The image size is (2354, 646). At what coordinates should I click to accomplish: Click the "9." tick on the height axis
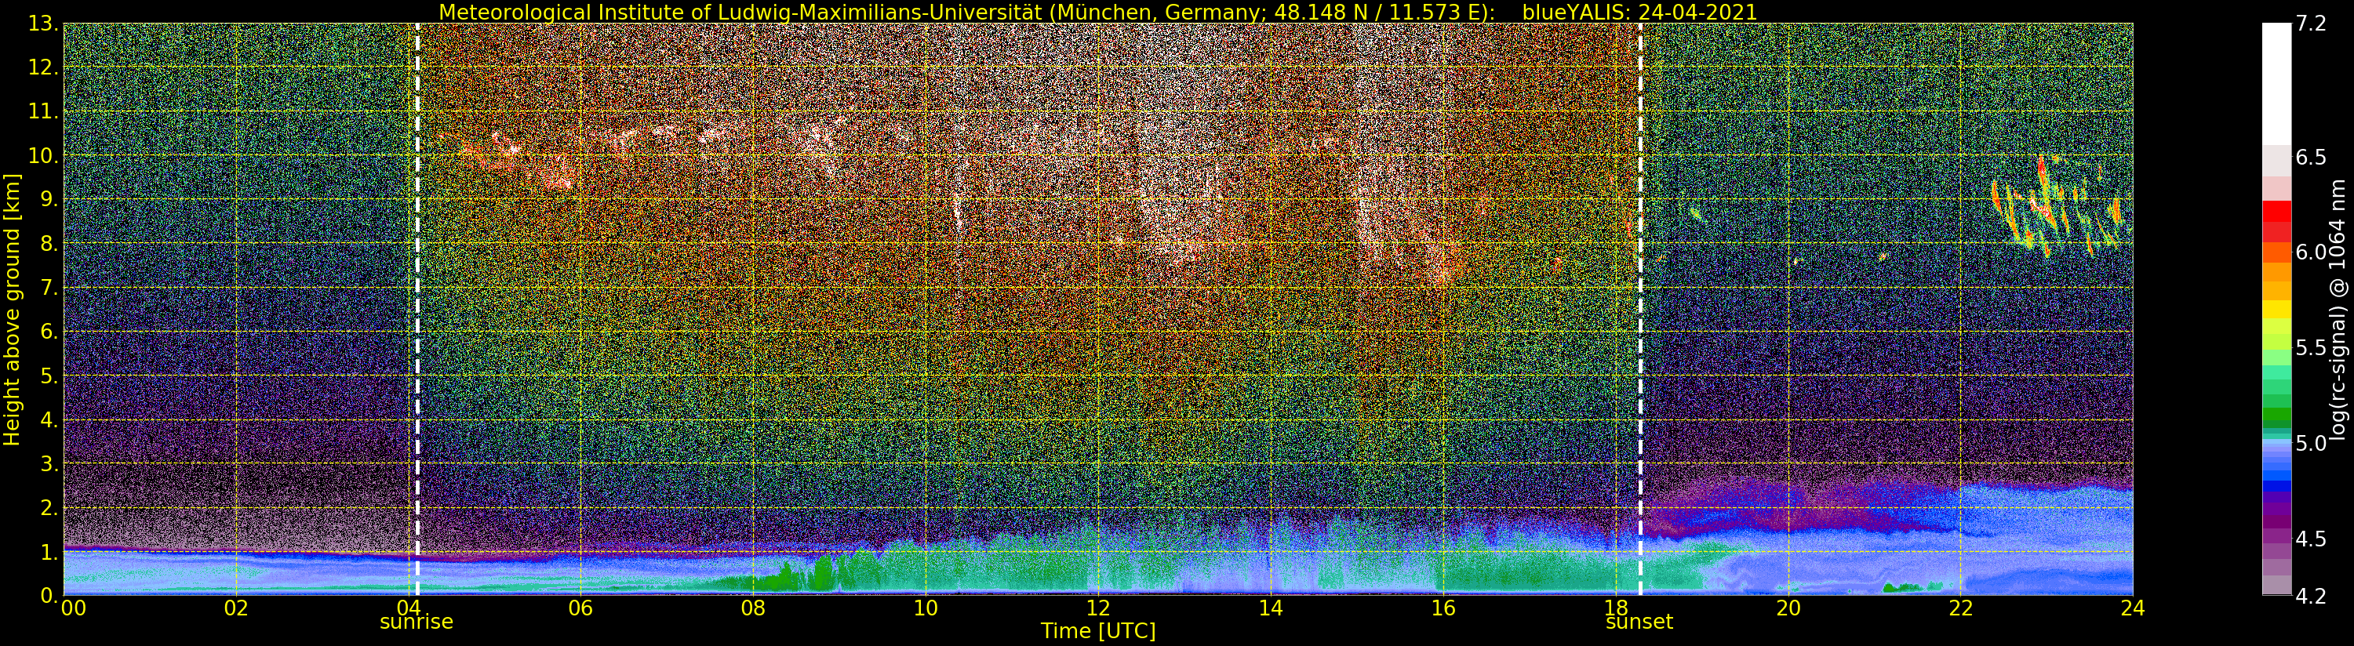[x=48, y=199]
